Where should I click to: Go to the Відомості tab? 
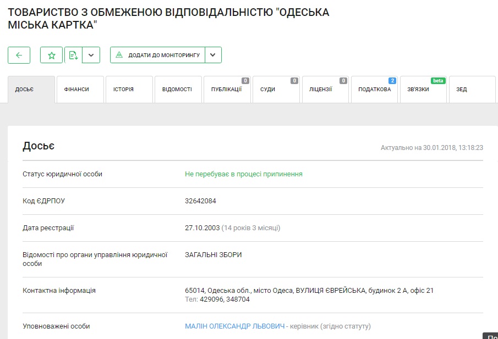(x=178, y=90)
